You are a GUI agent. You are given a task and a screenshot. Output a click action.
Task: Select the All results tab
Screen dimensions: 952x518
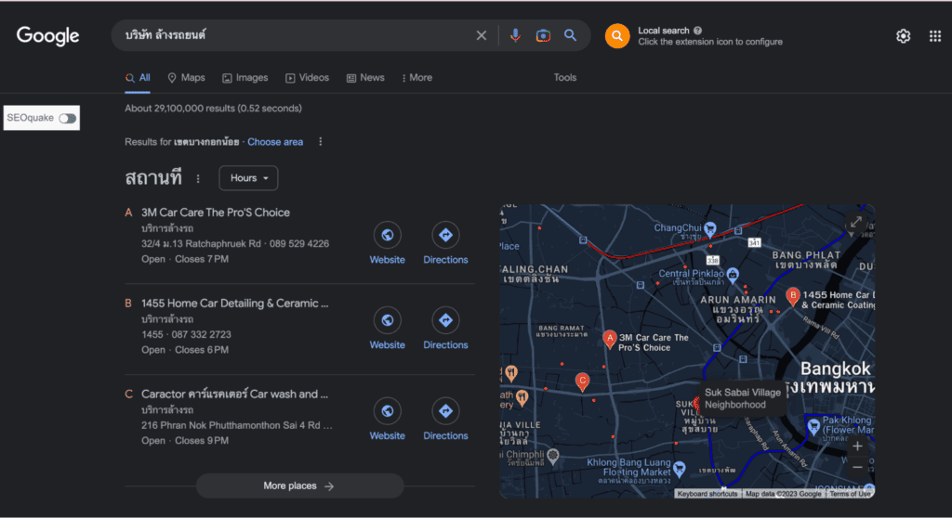click(x=138, y=78)
